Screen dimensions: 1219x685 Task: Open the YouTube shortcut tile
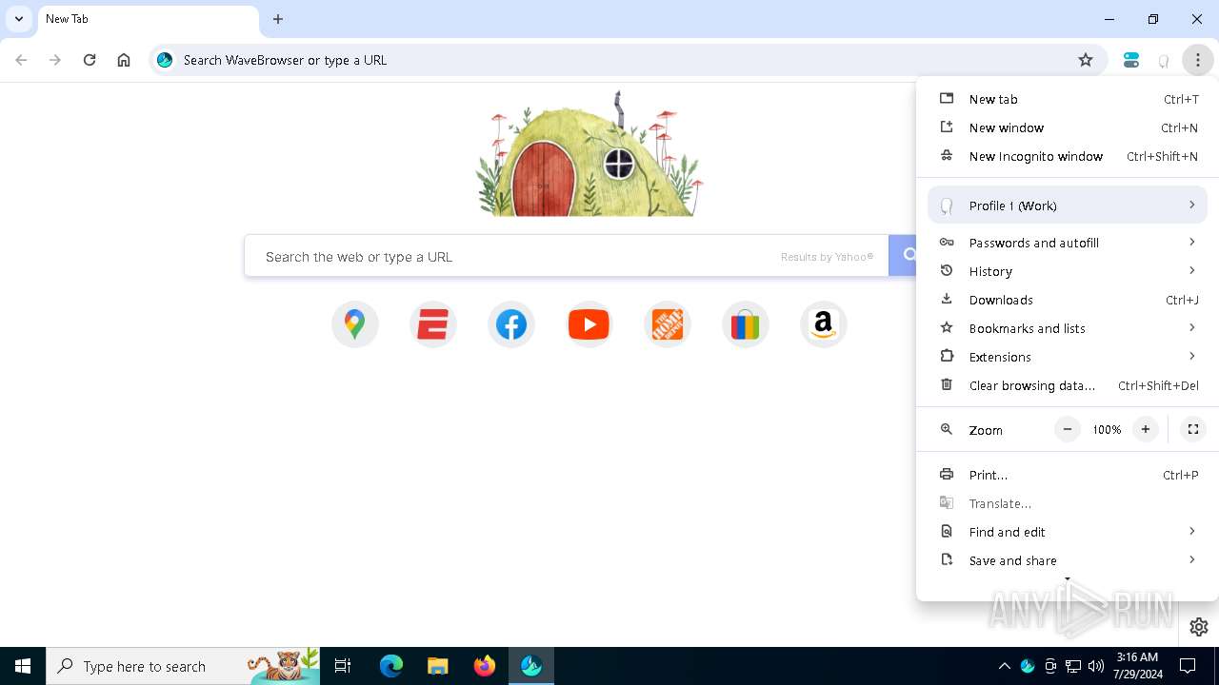pyautogui.click(x=589, y=324)
